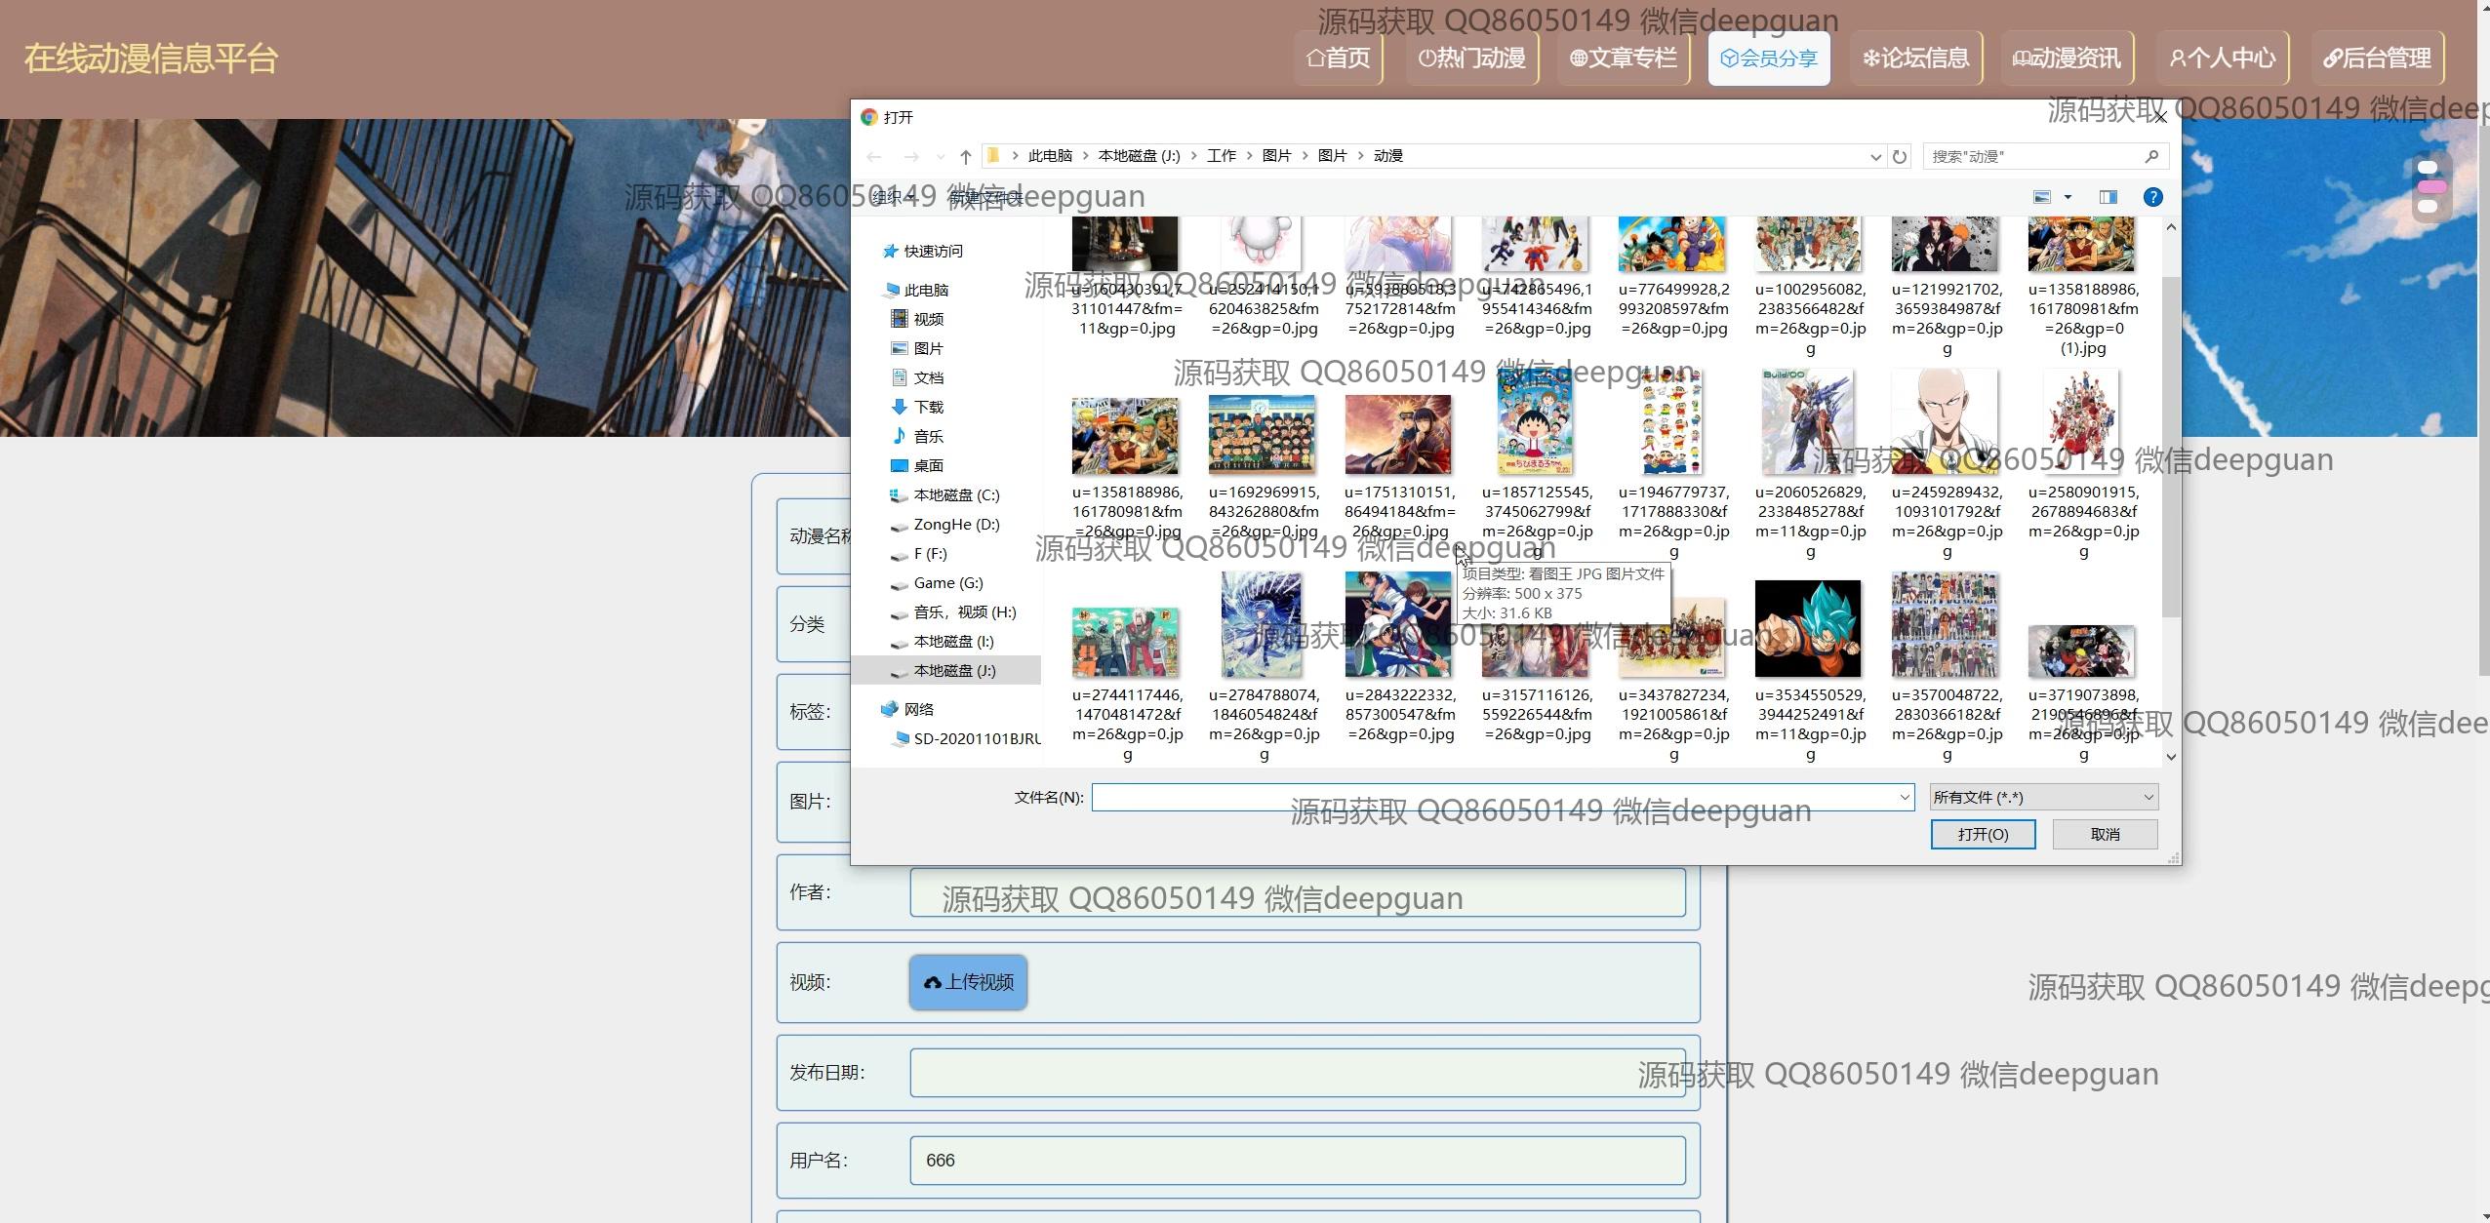The width and height of the screenshot is (2490, 1223).
Task: Click 本地磁盘 (J:) in the address path
Action: tap(1139, 156)
